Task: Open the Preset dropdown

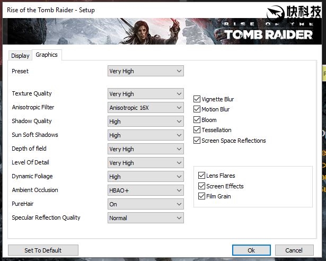Action: 146,71
